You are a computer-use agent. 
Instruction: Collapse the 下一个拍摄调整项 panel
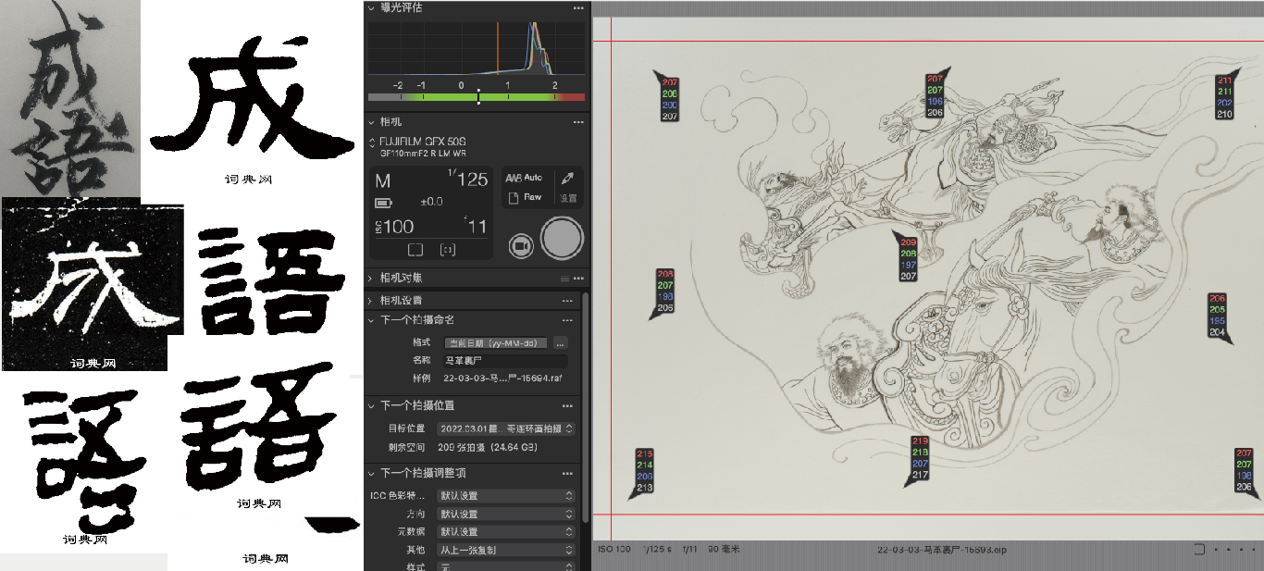[371, 473]
